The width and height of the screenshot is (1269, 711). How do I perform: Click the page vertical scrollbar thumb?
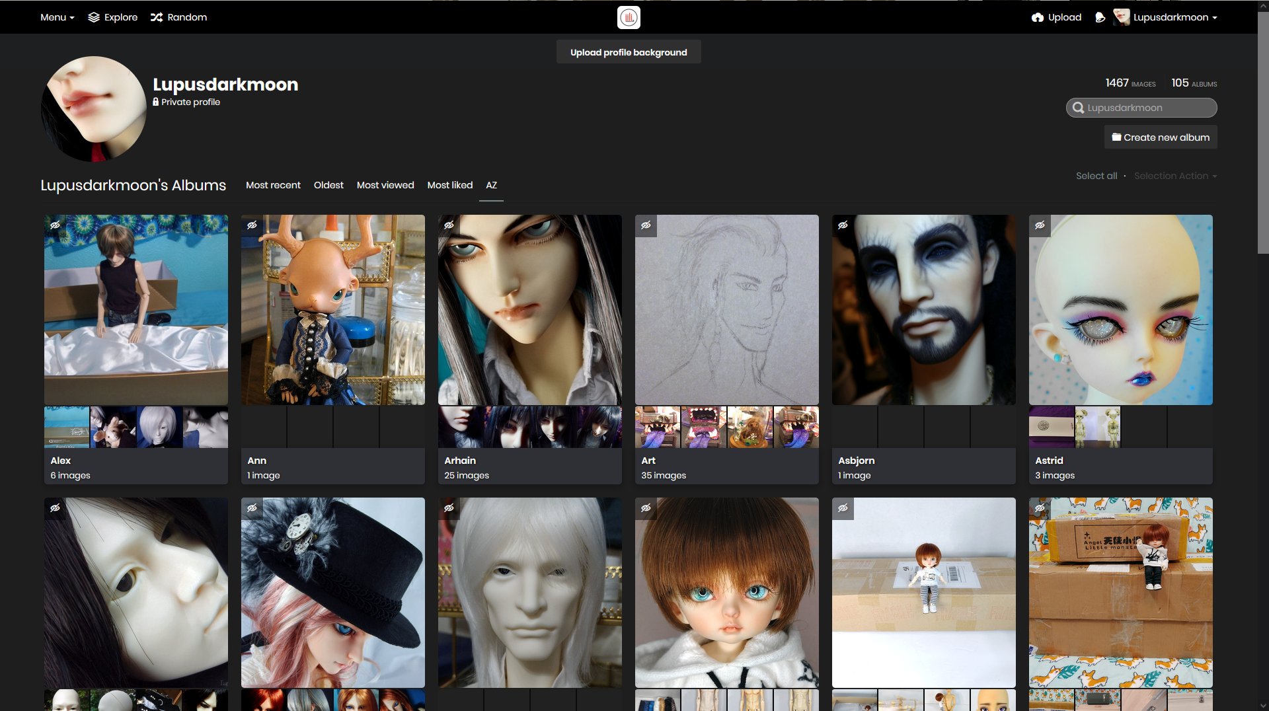[1263, 132]
